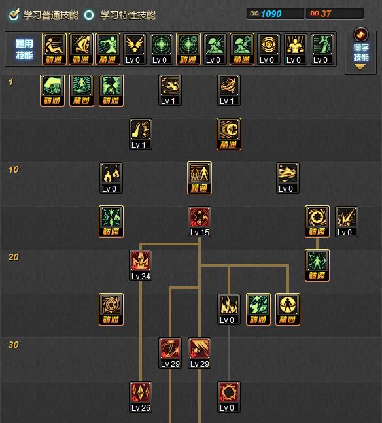Select the Lv 1 kick skill icon
Screen dimensions: 382x423
[141, 134]
